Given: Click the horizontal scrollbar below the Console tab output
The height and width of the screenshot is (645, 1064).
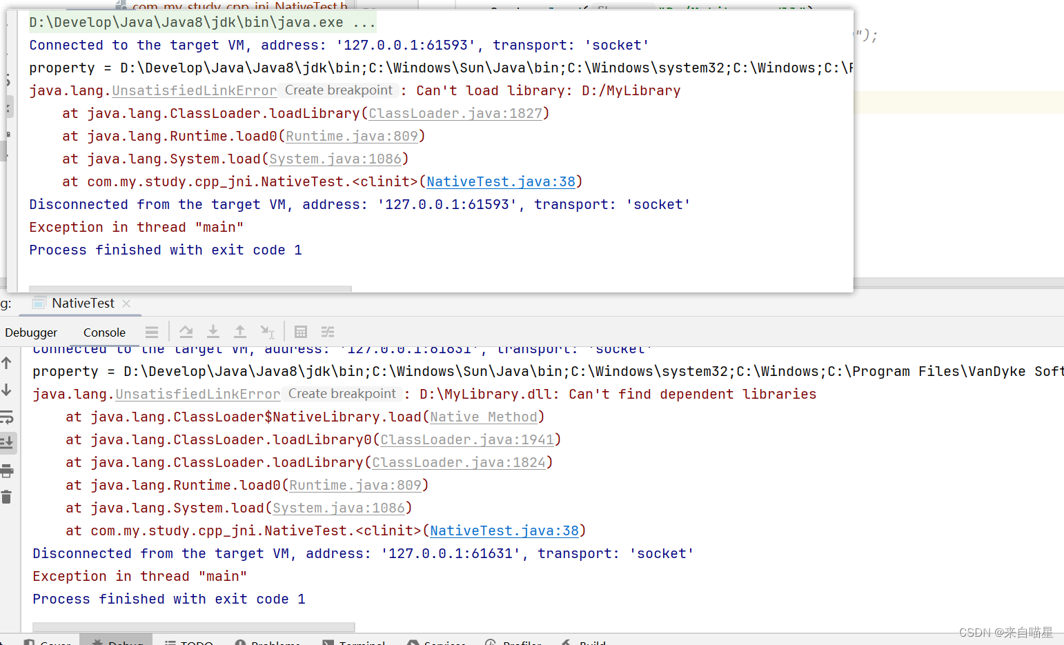Looking at the screenshot, I should coord(194,627).
